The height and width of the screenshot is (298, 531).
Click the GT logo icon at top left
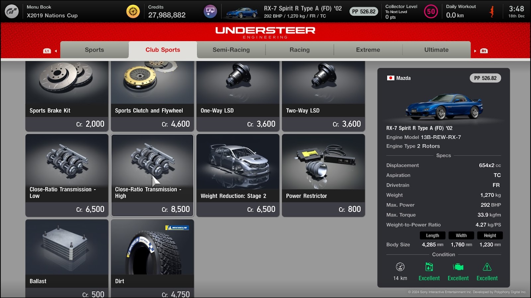[x=12, y=11]
